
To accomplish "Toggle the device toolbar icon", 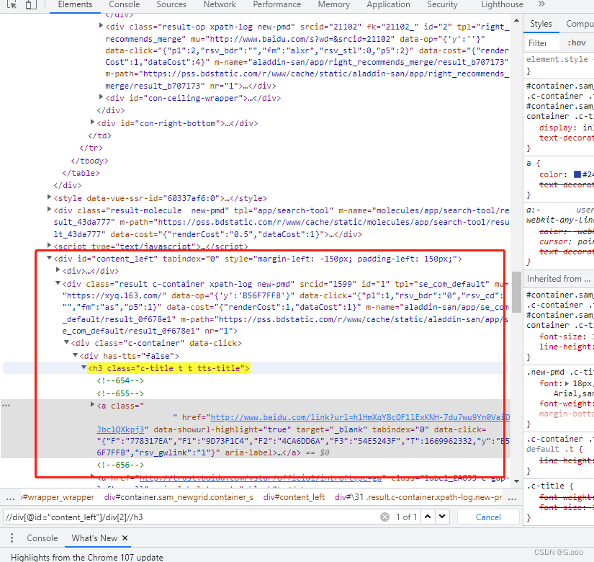I will tap(31, 4).
